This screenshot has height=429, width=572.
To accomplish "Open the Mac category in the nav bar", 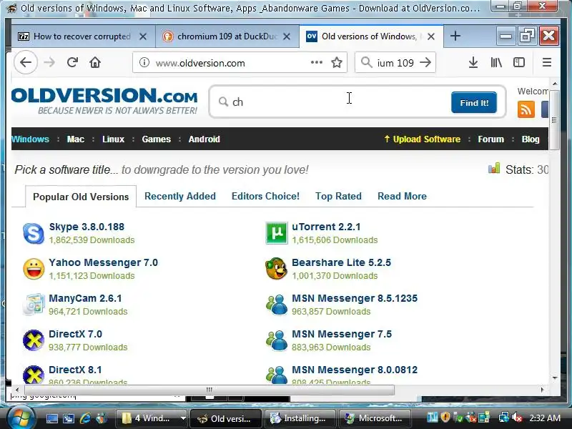I will tap(76, 139).
